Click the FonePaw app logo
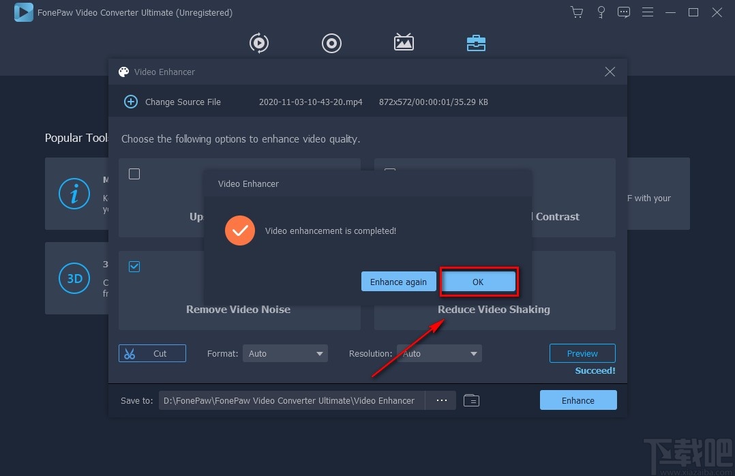 [x=23, y=12]
